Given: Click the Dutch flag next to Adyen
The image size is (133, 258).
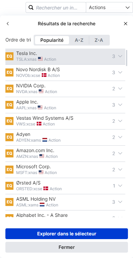Looking at the screenshot, I should pos(45,140).
